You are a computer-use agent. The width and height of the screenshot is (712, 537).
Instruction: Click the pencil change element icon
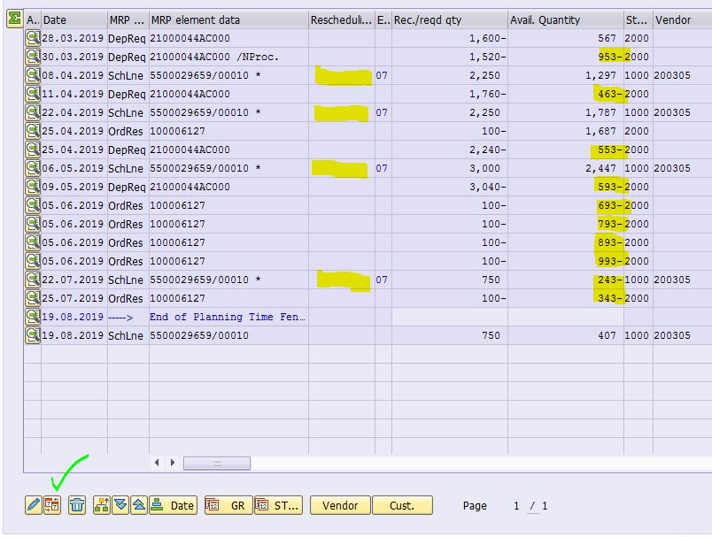coord(33,506)
